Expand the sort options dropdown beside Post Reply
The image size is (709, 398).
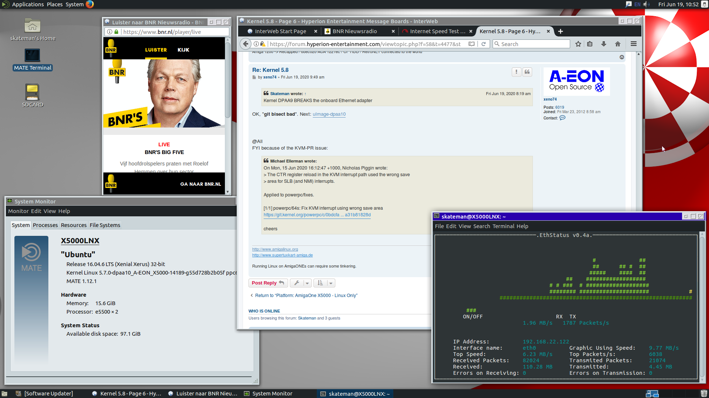[324, 283]
